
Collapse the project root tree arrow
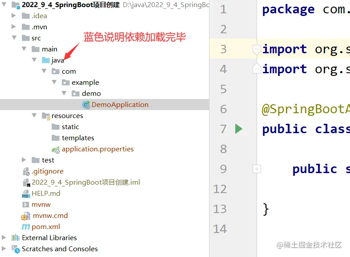coord(4,4)
